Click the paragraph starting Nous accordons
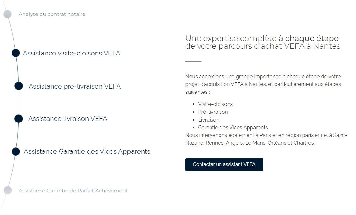356x215 pixels. click(x=263, y=84)
